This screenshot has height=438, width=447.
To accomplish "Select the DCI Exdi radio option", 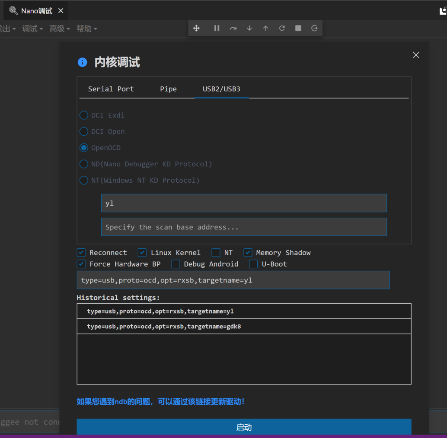I will 84,115.
